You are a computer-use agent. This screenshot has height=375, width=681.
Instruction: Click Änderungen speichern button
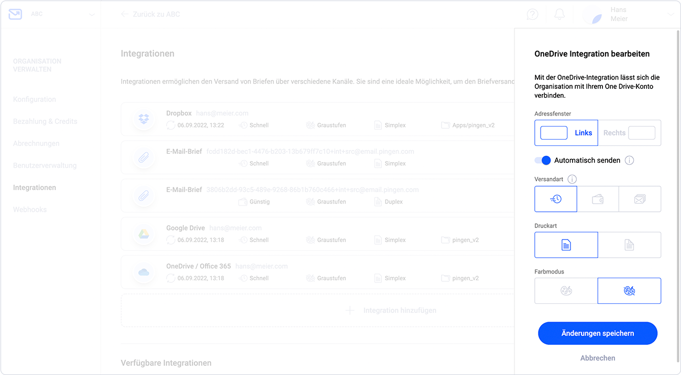click(598, 333)
